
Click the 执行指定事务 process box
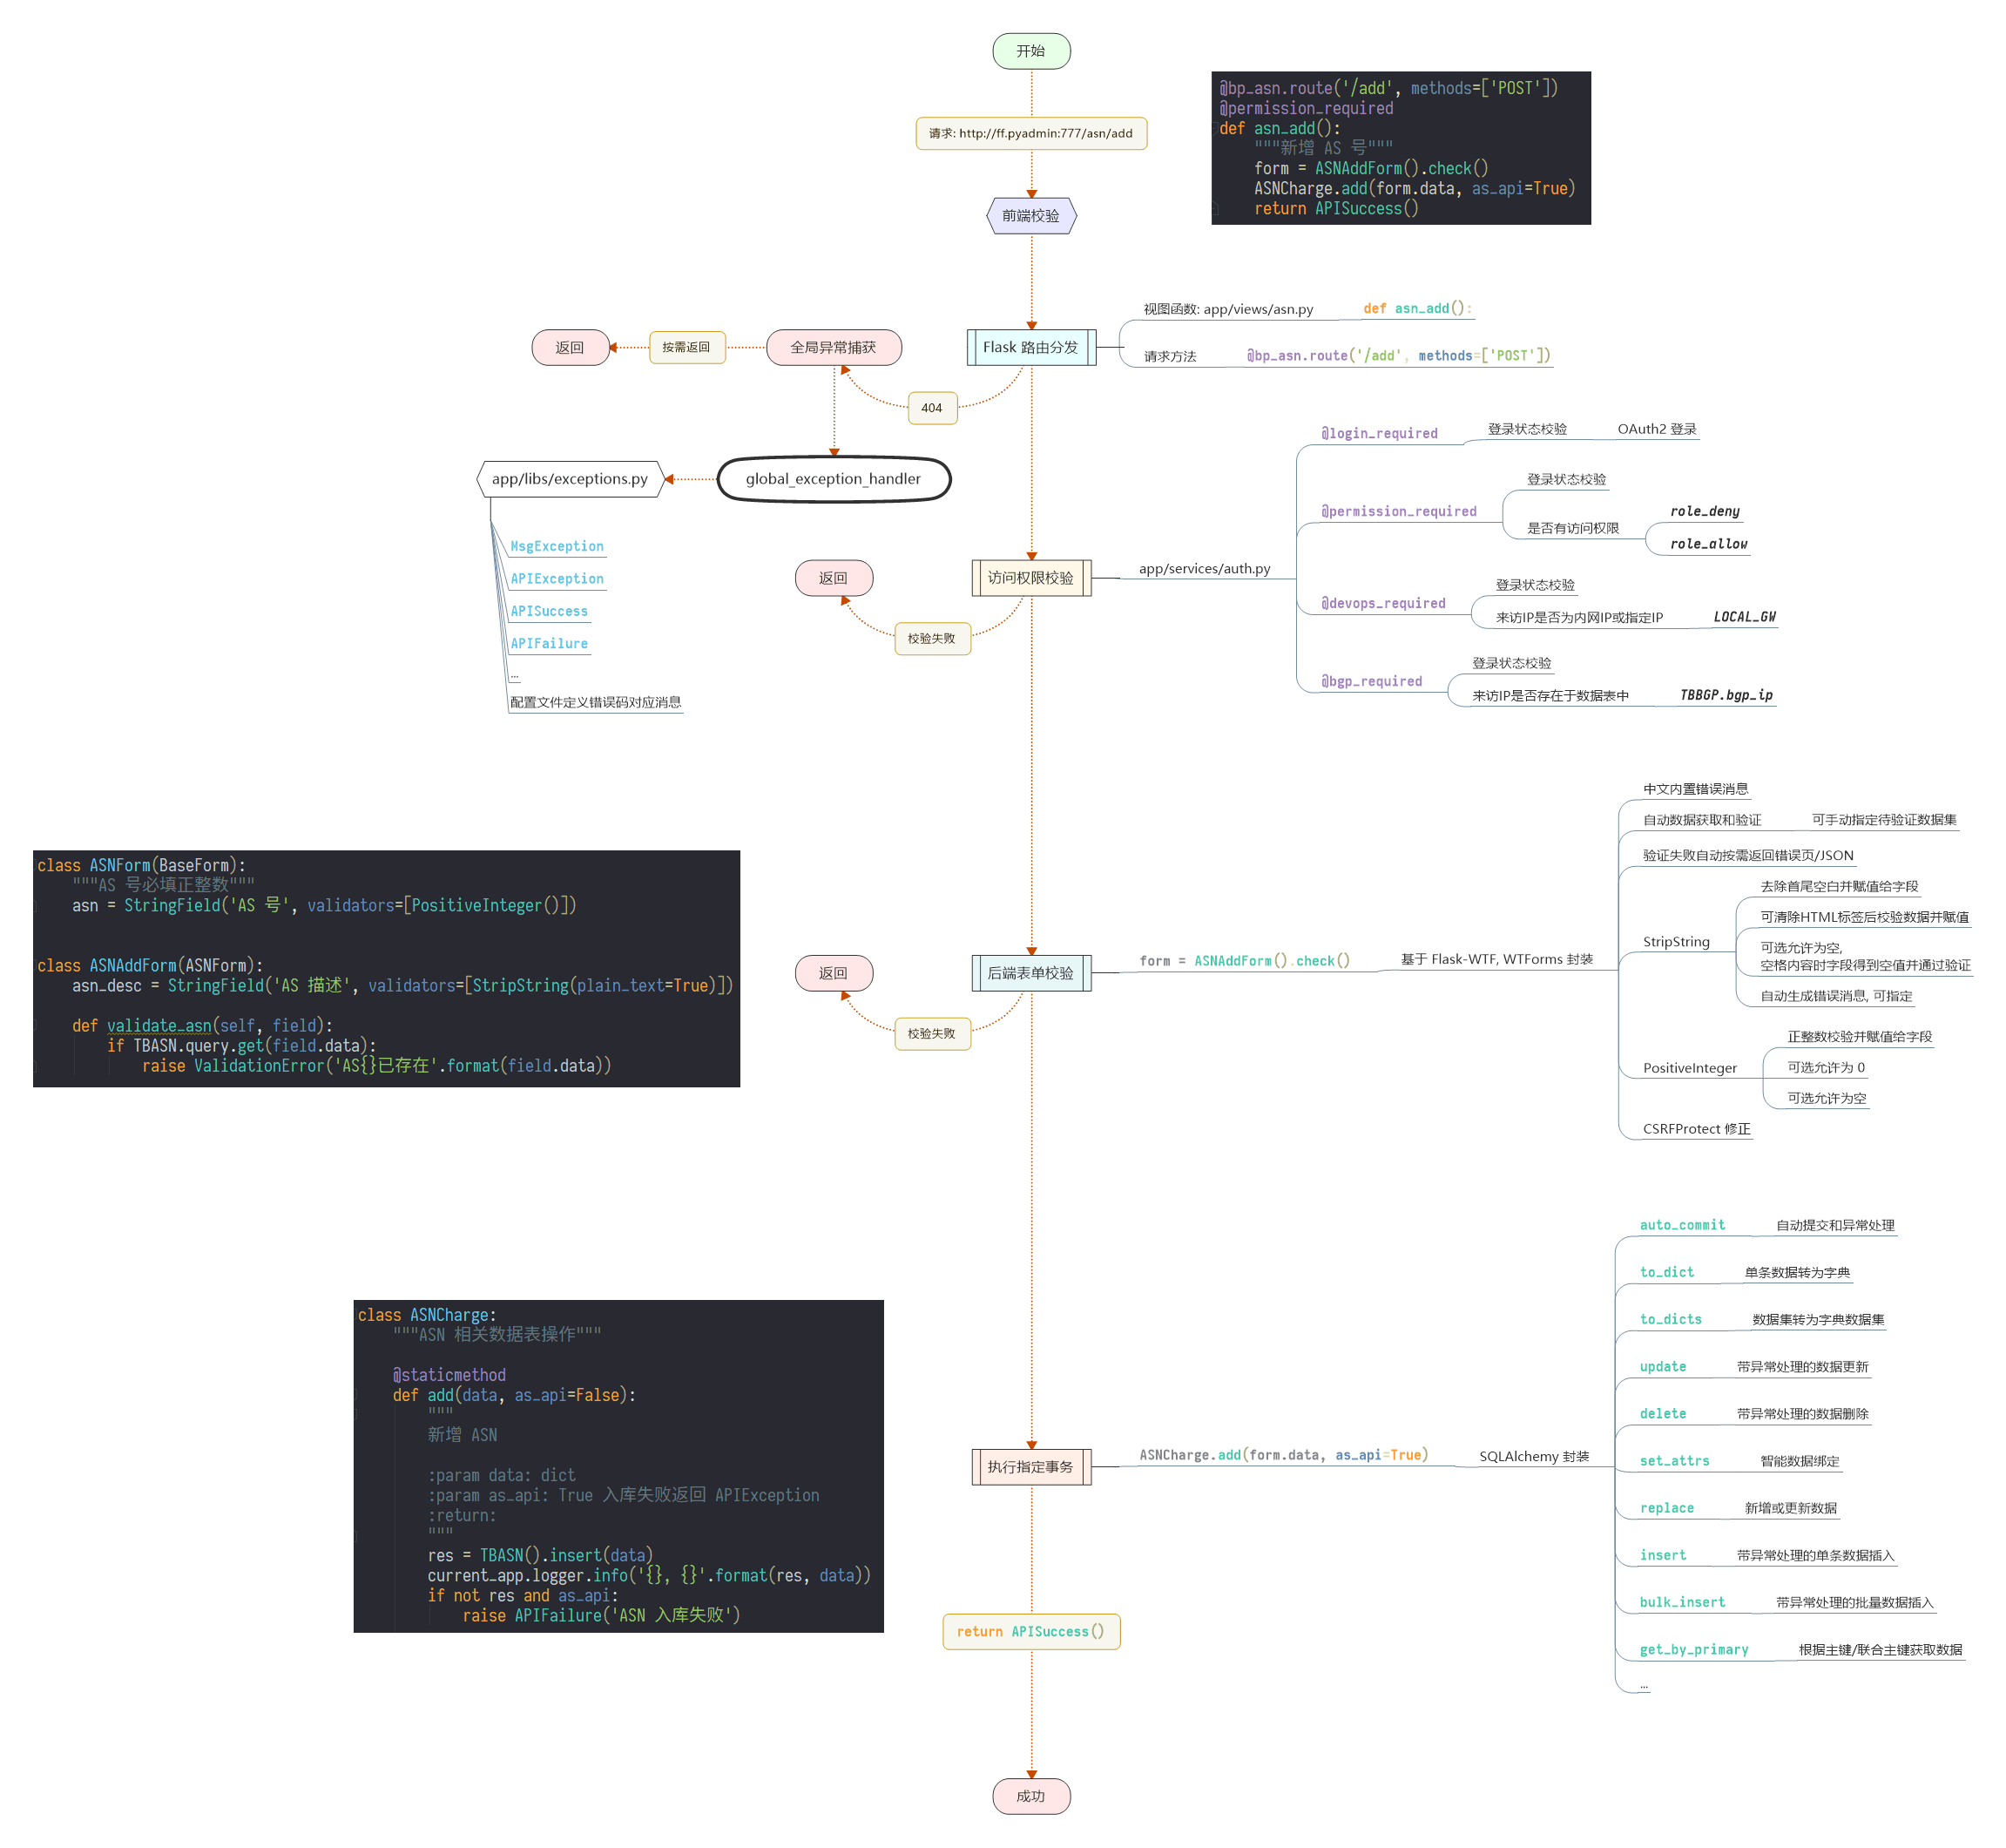point(1030,1467)
